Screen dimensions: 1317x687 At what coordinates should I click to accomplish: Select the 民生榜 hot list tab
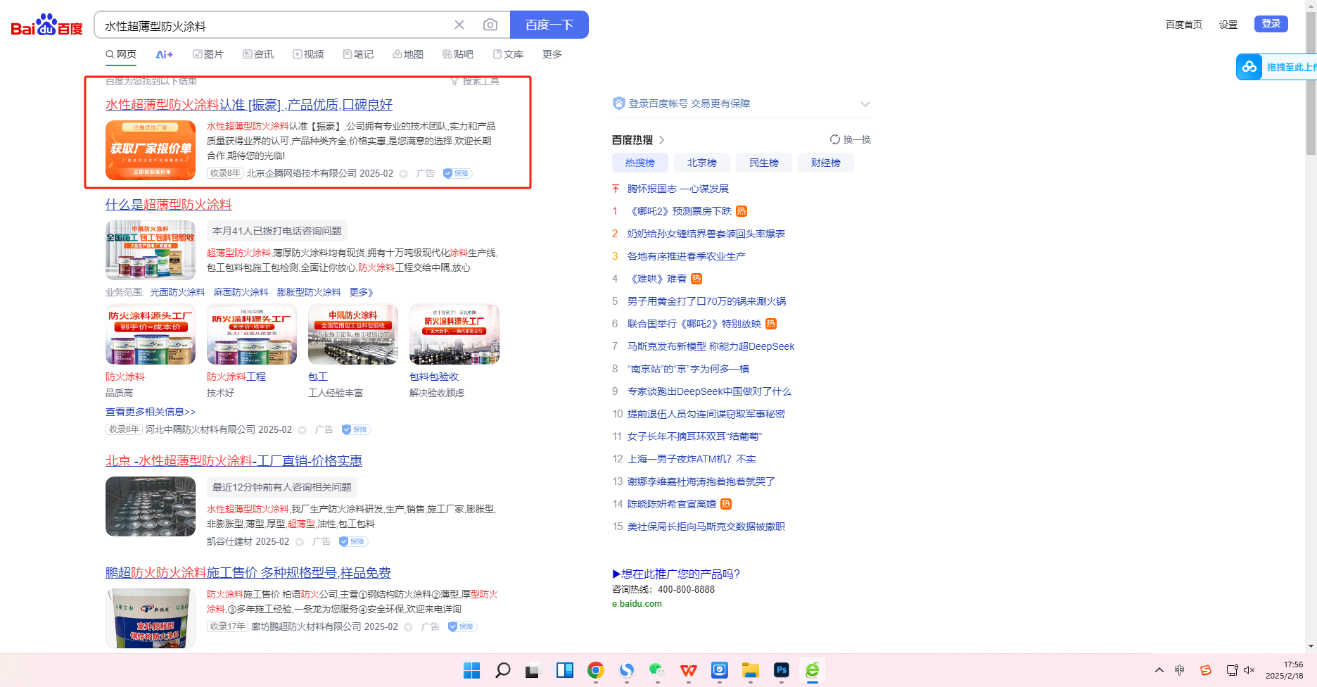tap(764, 163)
